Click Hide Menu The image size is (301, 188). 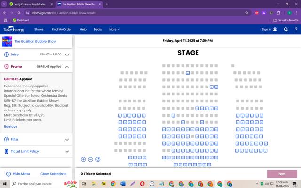click(21, 174)
